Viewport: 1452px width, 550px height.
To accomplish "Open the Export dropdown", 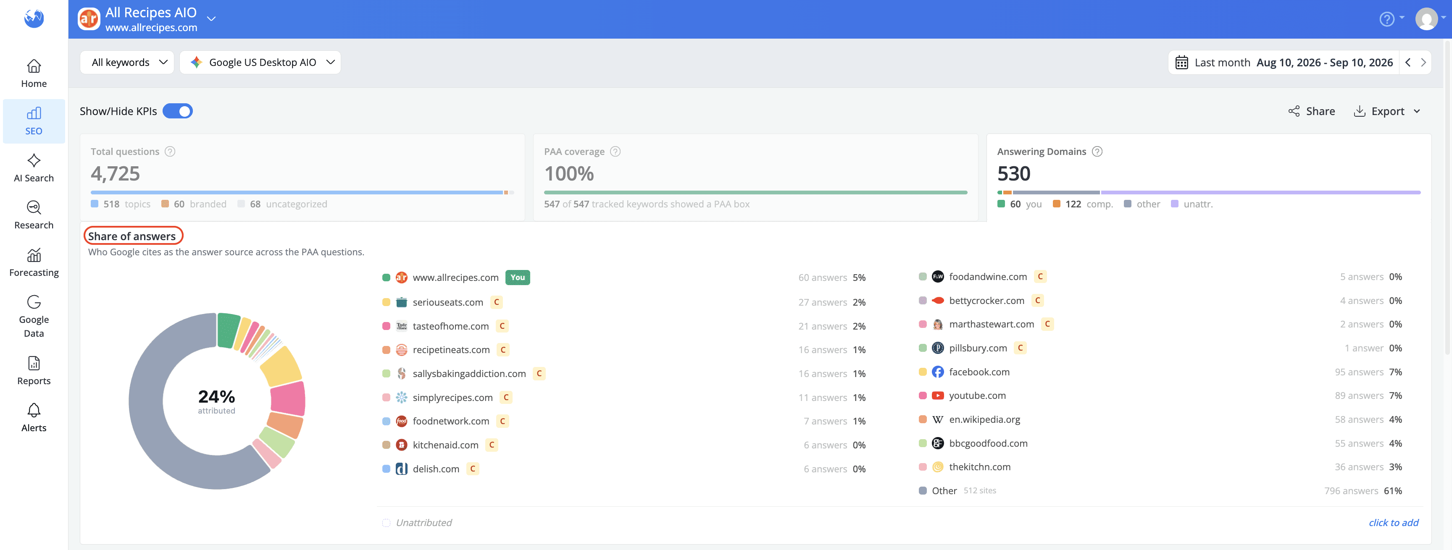I will [x=1387, y=111].
